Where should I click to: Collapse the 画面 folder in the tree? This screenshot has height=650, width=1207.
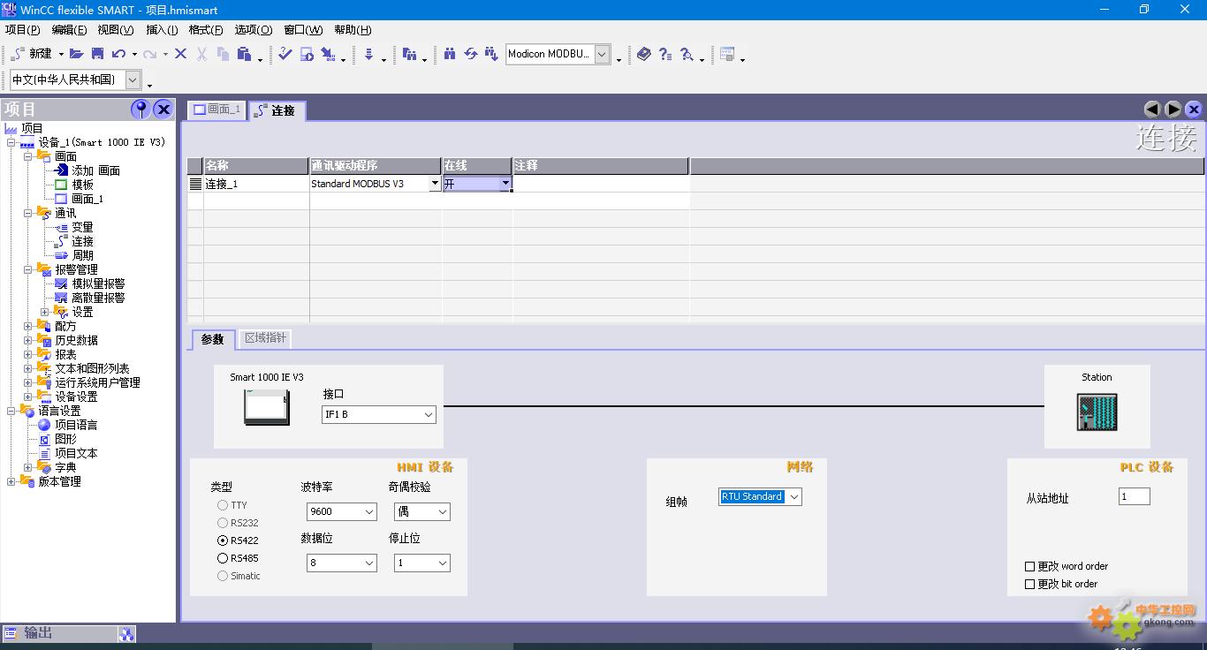coord(28,156)
